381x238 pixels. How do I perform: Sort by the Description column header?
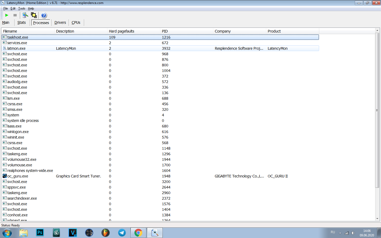pyautogui.click(x=81, y=31)
